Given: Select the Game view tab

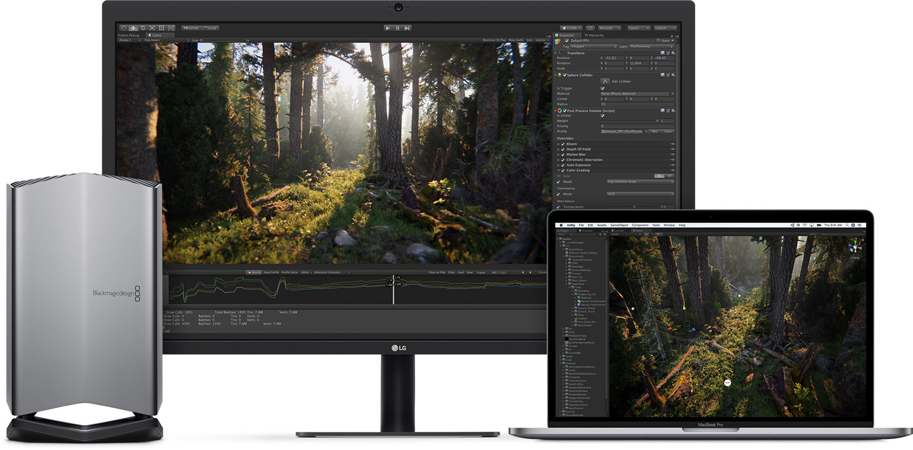Looking at the screenshot, I should (x=156, y=35).
